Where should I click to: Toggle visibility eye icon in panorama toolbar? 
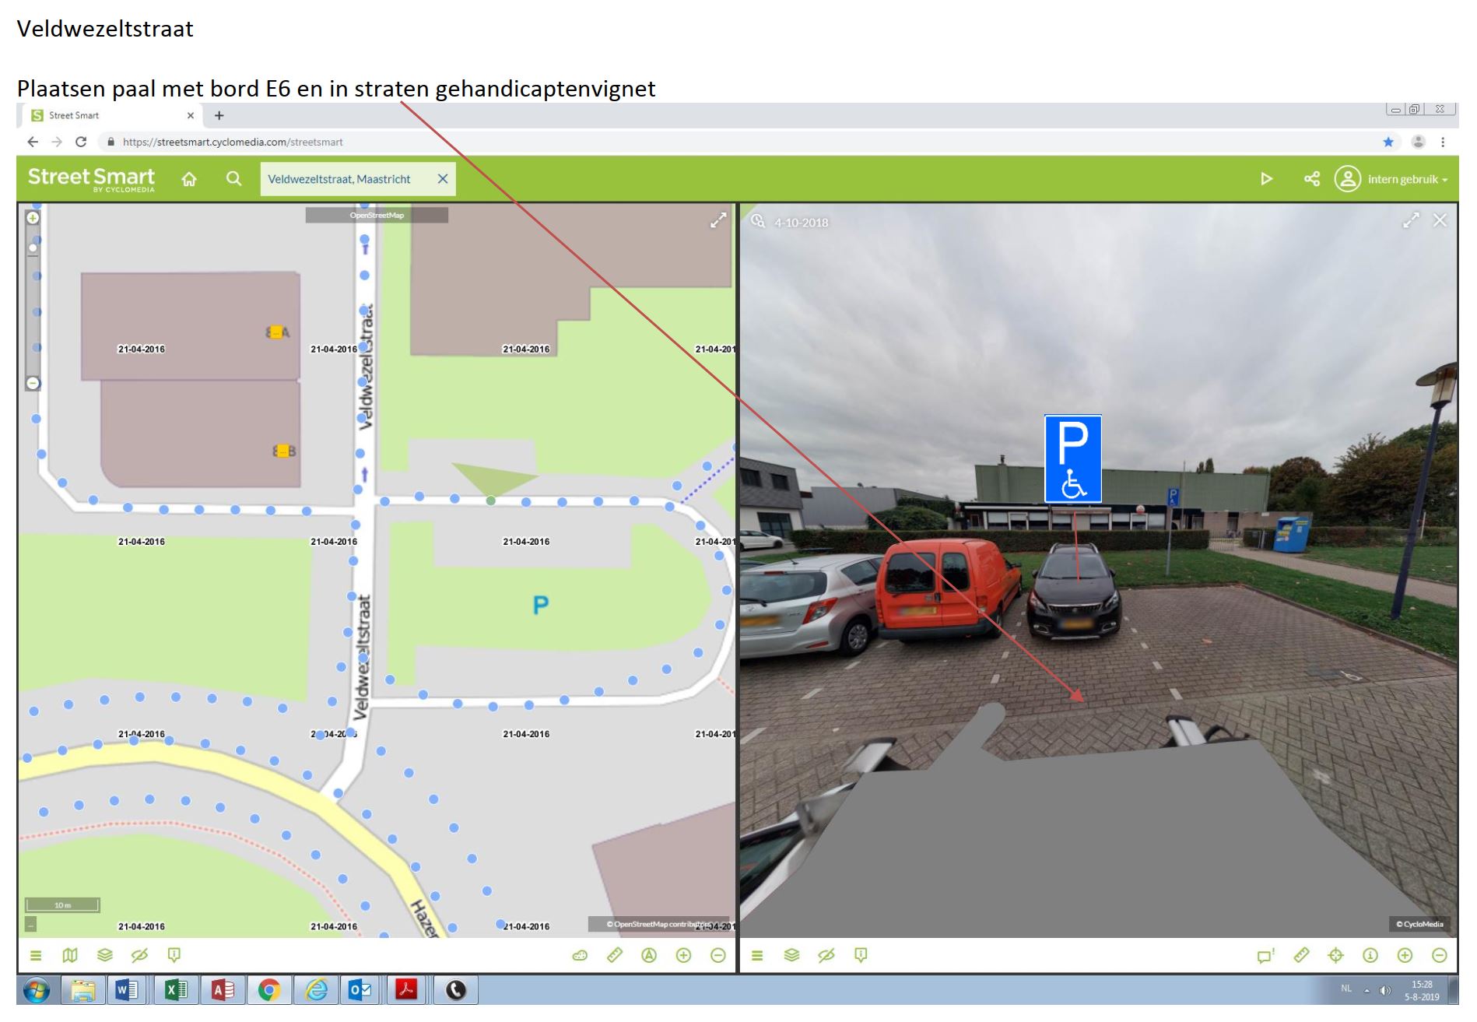(826, 955)
